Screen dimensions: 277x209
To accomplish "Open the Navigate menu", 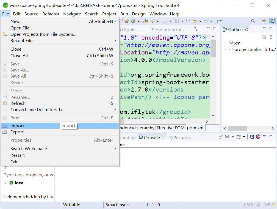I will tap(72, 14).
